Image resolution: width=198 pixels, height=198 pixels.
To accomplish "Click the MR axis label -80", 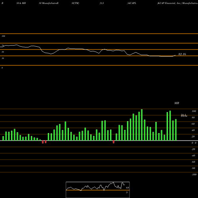I will pyautogui.click(x=193, y=168).
